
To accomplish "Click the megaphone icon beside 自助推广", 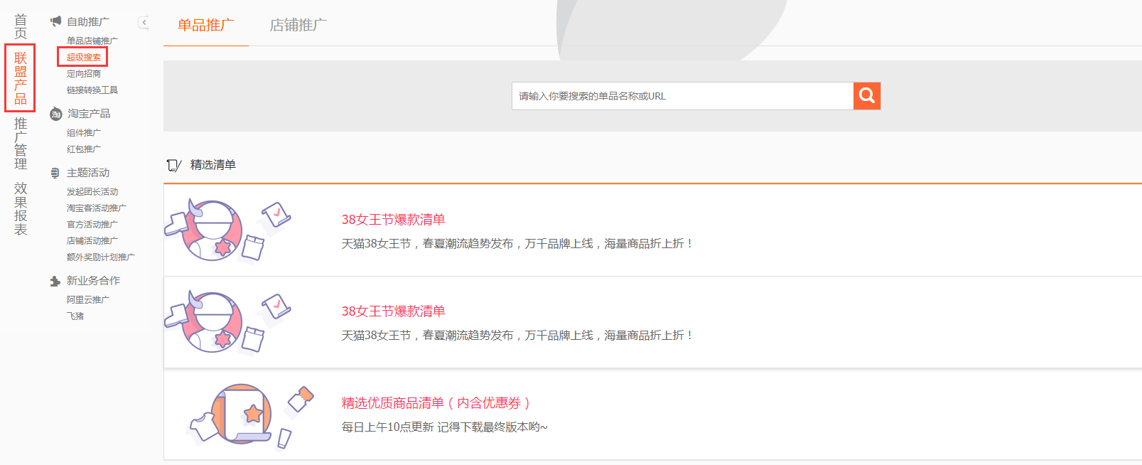I will click(55, 21).
